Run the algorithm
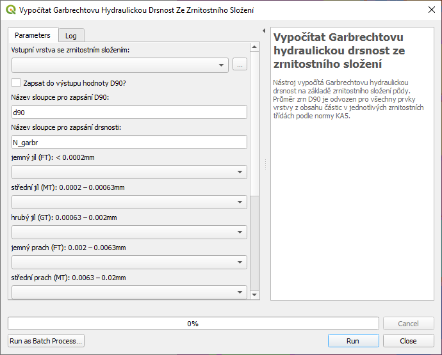The height and width of the screenshot is (355, 442). [x=353, y=341]
